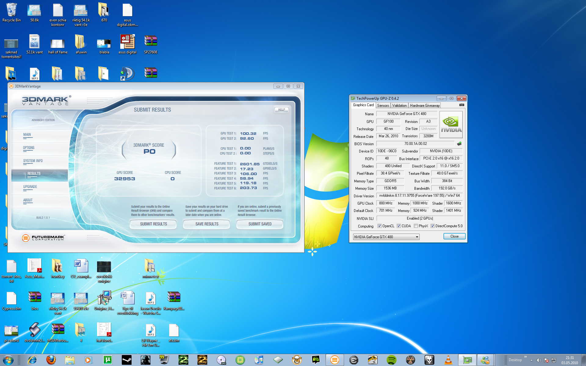Toggle the PhysX checkbox in GPU-Z
This screenshot has height=366, width=586.
[x=416, y=226]
